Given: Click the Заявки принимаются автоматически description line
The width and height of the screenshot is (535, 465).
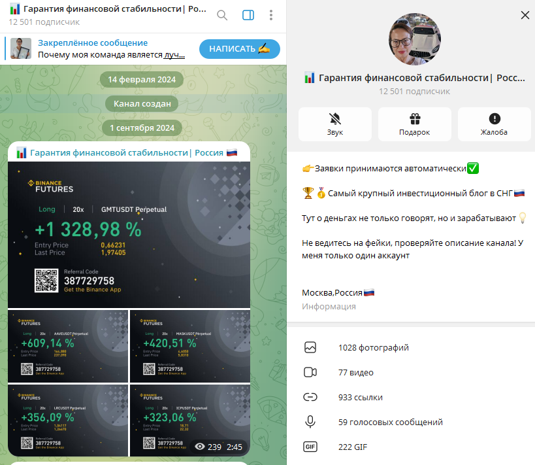Looking at the screenshot, I should coord(391,169).
